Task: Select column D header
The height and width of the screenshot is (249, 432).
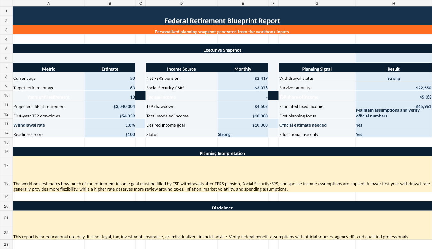Action: coord(181,3)
